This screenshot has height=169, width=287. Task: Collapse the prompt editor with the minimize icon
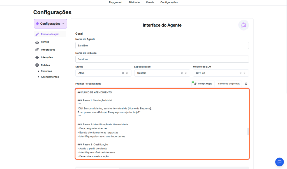pyautogui.click(x=246, y=84)
